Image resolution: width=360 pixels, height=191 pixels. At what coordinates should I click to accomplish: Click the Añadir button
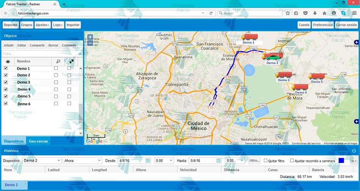tap(9, 45)
